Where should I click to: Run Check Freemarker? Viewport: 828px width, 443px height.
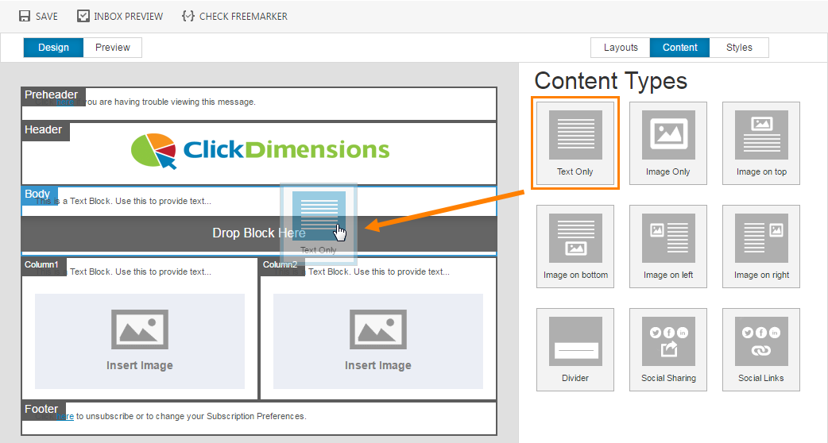(x=234, y=16)
